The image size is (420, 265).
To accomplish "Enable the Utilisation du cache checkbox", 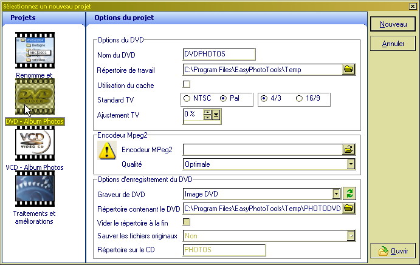I will 187,84.
